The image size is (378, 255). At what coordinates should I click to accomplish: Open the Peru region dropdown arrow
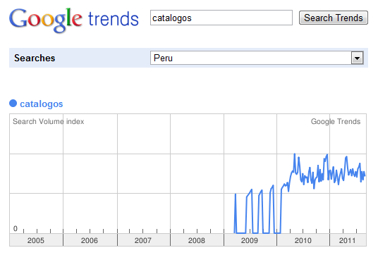tap(357, 58)
